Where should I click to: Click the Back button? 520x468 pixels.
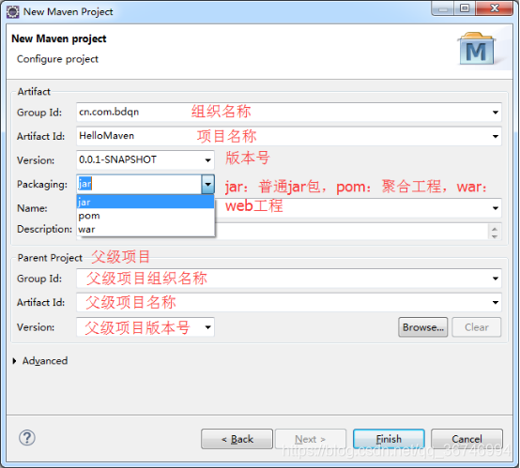(237, 439)
